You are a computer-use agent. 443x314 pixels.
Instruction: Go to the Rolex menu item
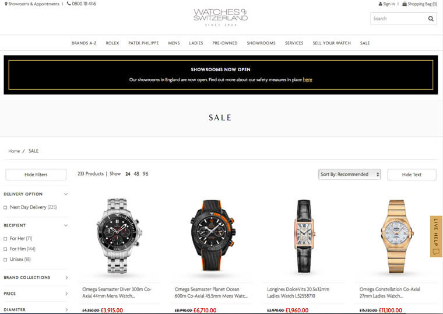point(112,43)
